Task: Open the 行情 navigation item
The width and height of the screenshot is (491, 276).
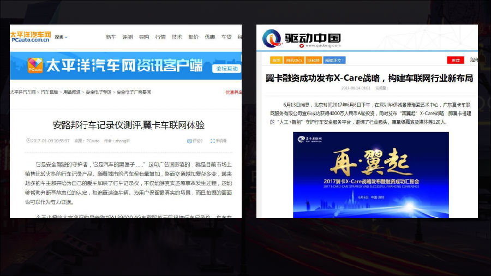Action: point(160,37)
